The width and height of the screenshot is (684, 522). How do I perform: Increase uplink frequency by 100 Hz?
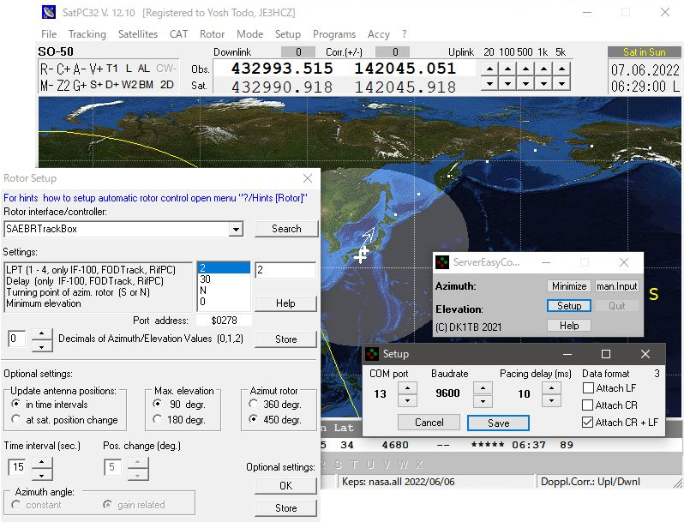click(507, 69)
